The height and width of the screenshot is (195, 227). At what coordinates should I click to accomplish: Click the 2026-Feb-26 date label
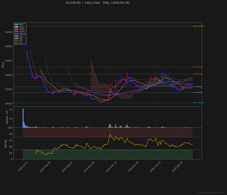[155, 167]
